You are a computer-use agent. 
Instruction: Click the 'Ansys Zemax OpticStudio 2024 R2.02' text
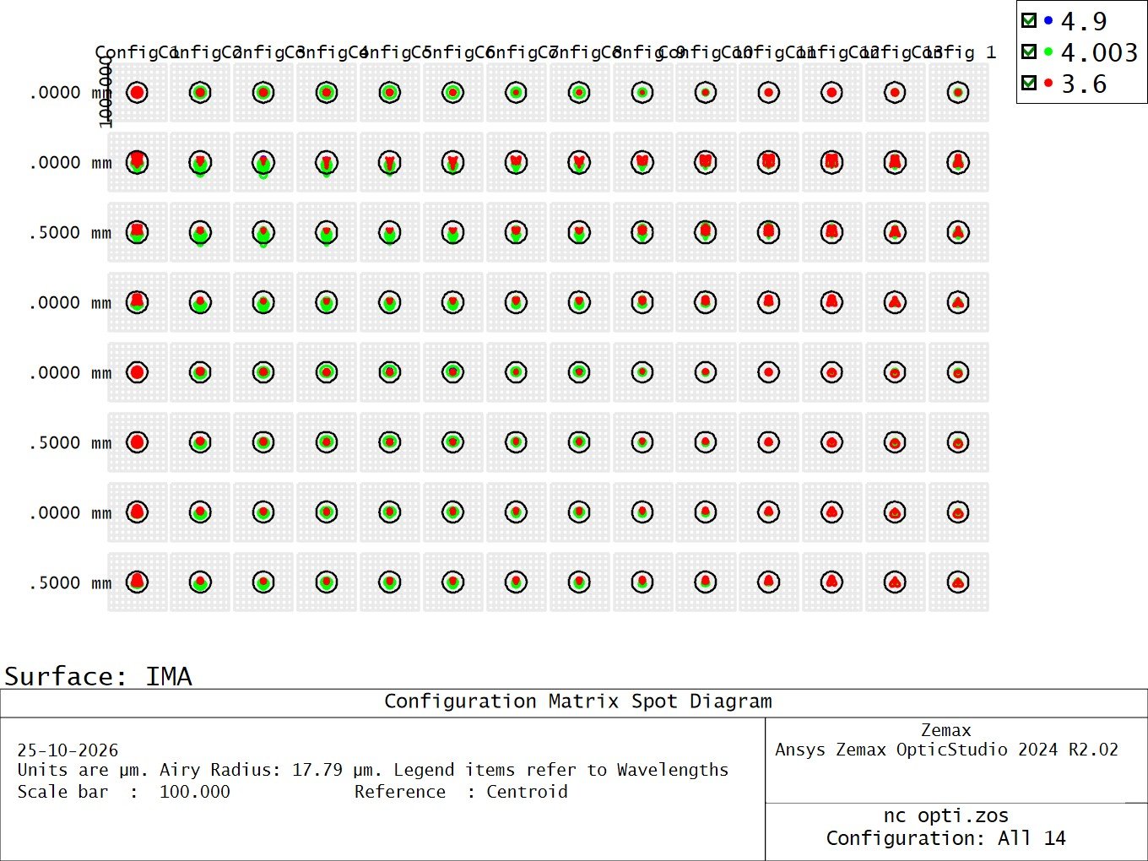(x=946, y=750)
